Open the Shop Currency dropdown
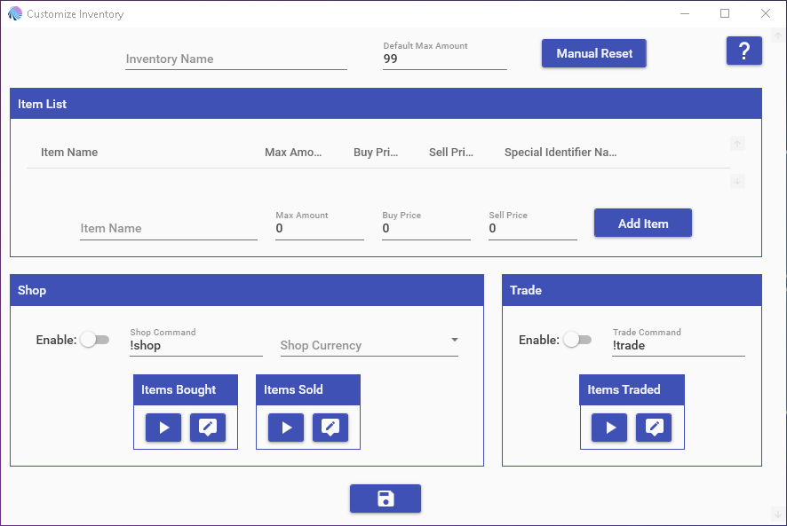The width and height of the screenshot is (787, 526). point(369,345)
